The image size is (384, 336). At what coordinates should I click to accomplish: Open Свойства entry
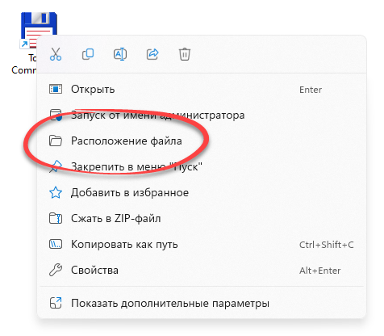tap(202, 271)
